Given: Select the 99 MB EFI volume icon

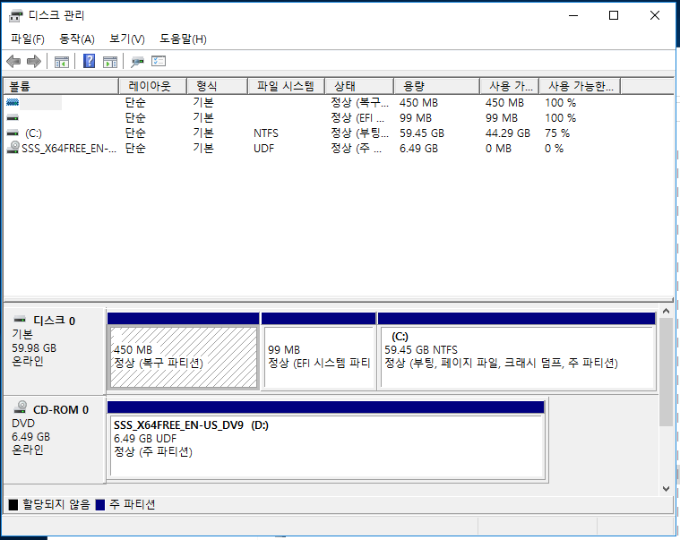Looking at the screenshot, I should click(13, 117).
